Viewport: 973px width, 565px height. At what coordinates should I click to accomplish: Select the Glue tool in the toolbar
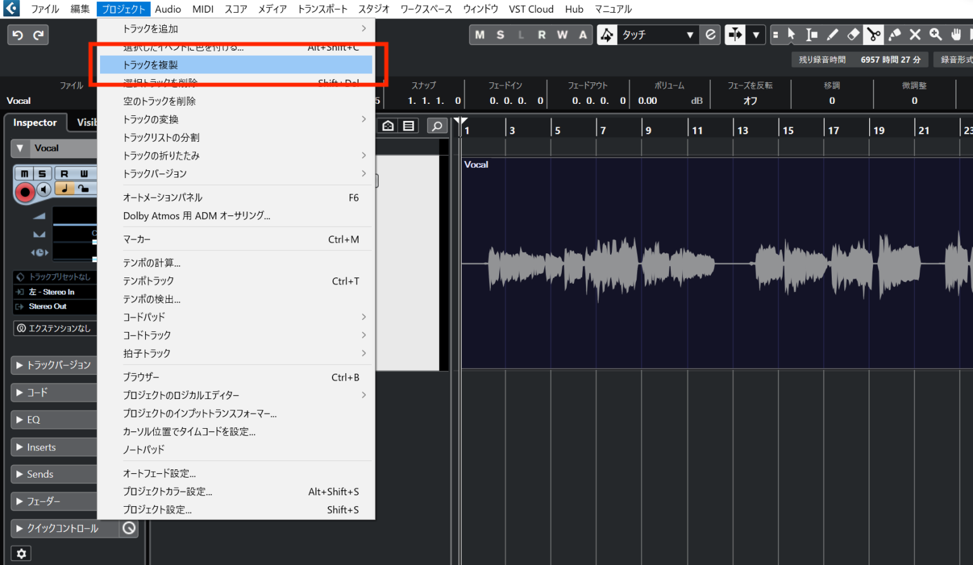[x=894, y=35]
